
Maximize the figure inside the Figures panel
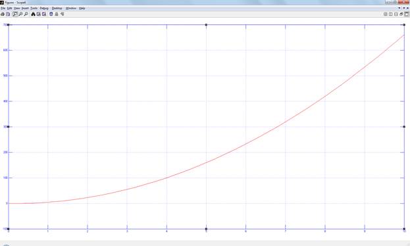[x=407, y=14]
